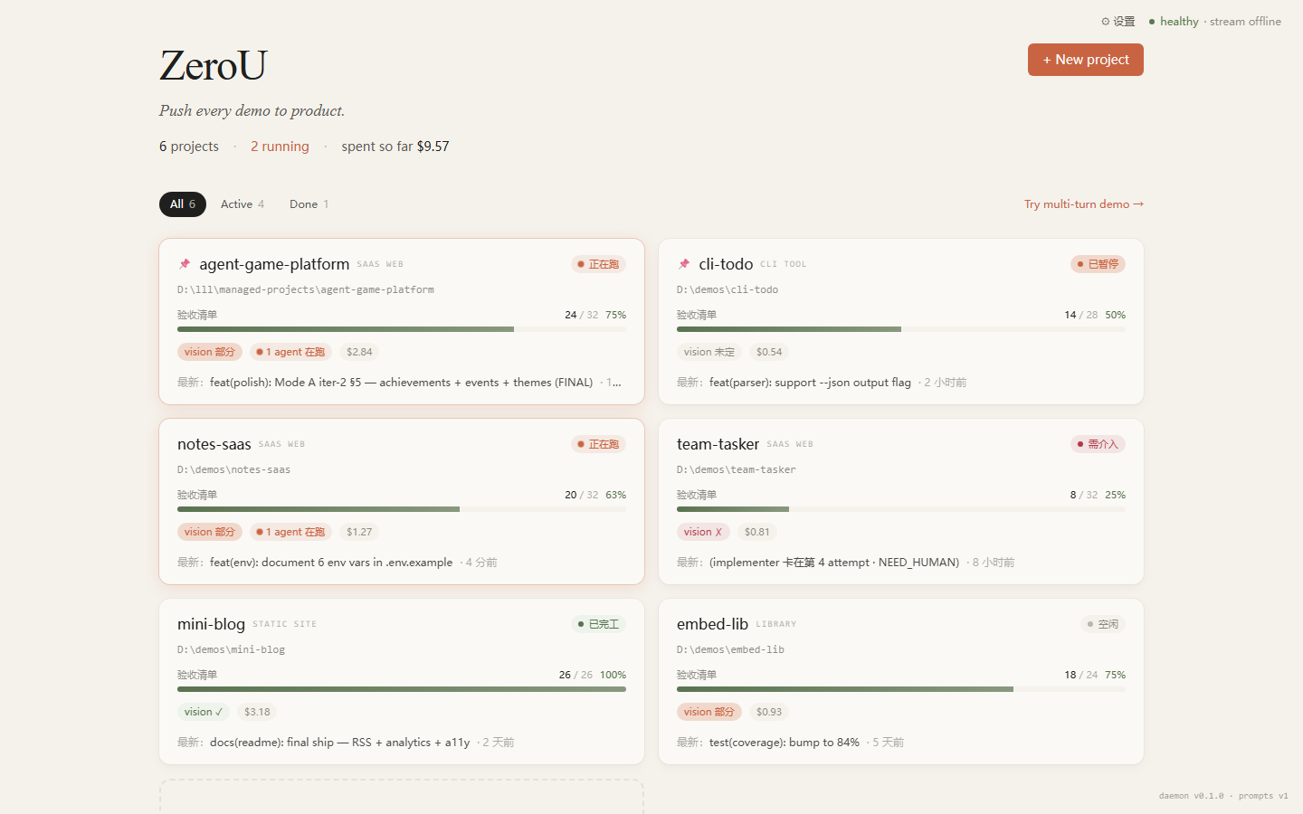Click latest commit feat(parser) json output flag

point(810,383)
